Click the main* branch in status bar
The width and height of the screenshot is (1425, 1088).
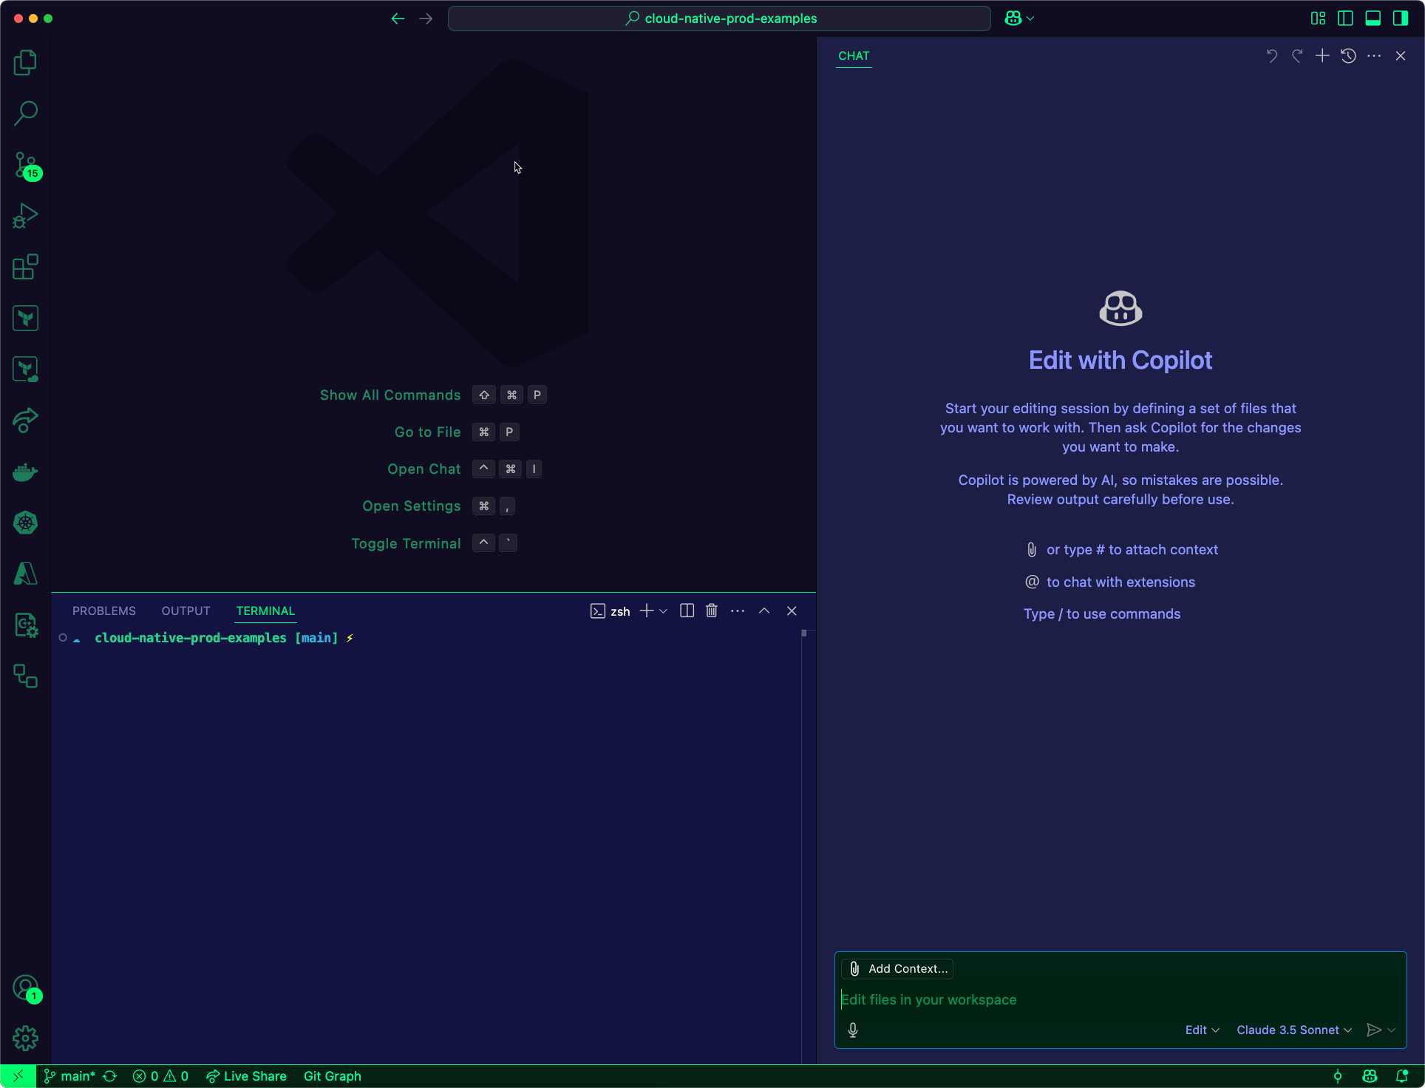[69, 1076]
